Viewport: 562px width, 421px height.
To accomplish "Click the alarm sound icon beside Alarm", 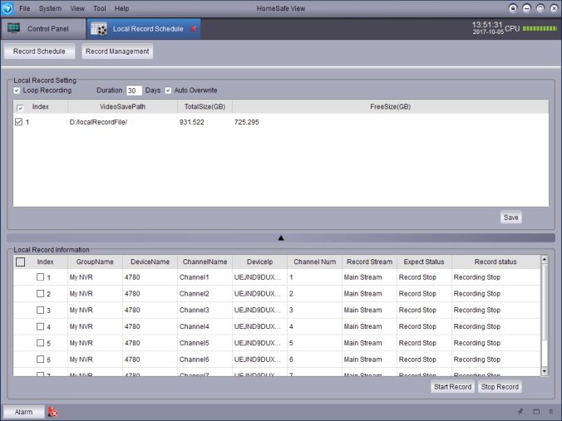I will click(52, 411).
